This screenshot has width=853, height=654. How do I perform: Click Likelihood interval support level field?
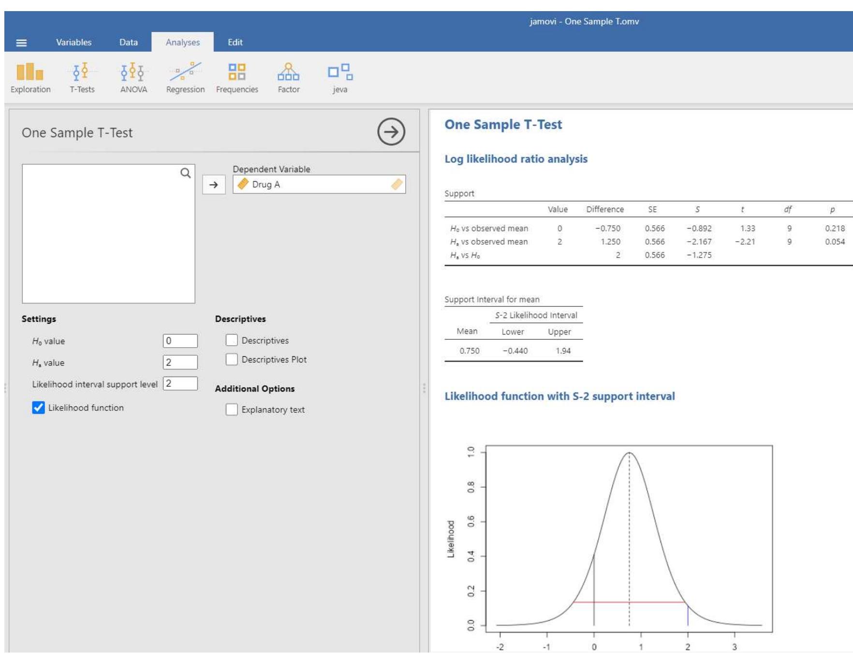(x=180, y=384)
